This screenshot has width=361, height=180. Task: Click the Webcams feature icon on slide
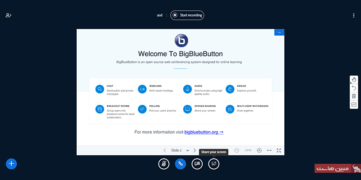click(x=142, y=89)
